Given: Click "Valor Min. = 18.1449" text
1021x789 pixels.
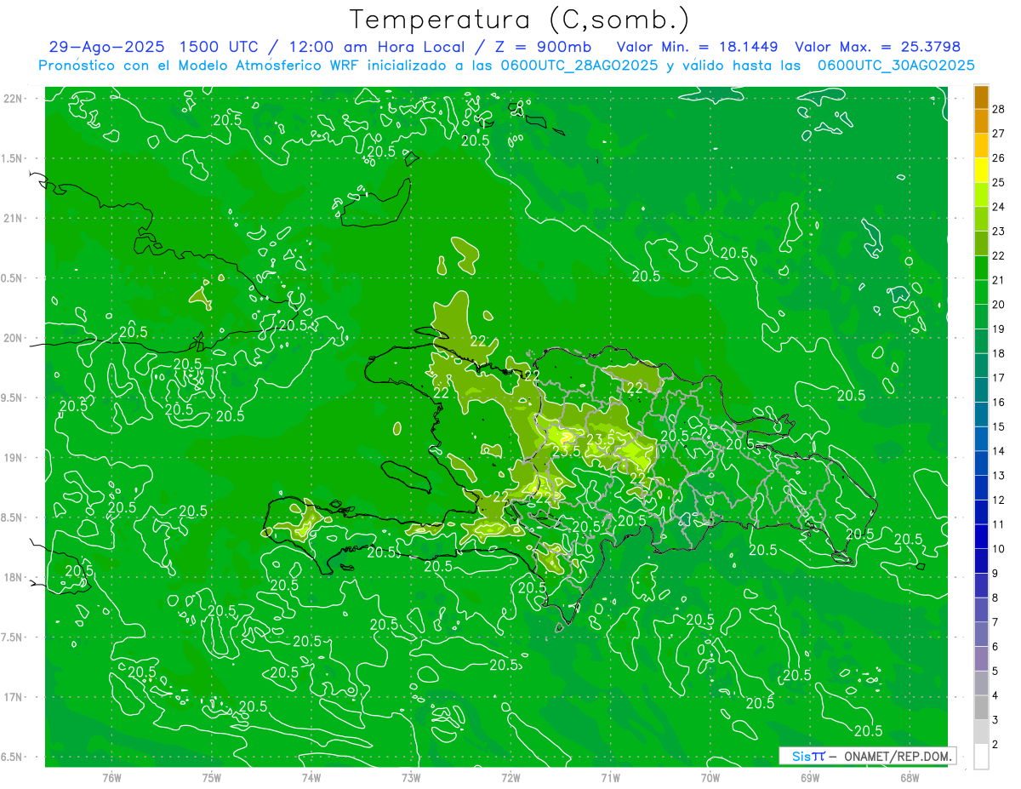Looking at the screenshot, I should 699,47.
